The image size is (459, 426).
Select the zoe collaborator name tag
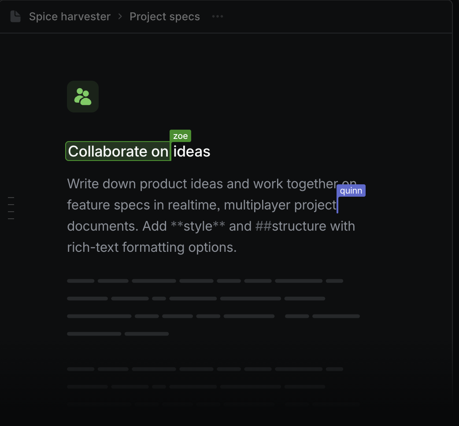[x=180, y=136]
